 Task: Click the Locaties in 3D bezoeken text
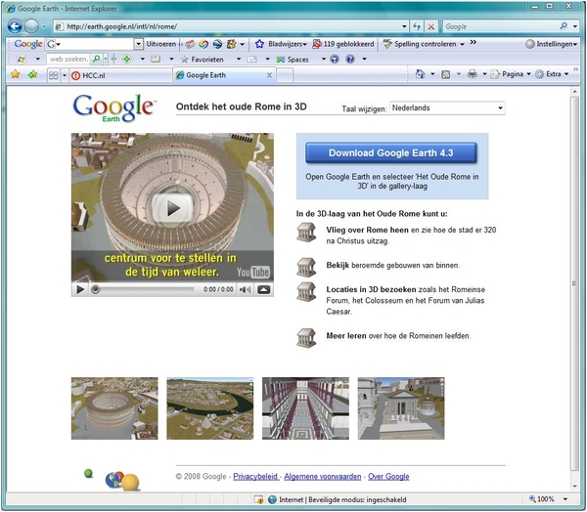(371, 289)
